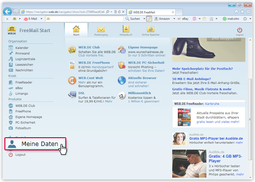
Task: Click the Aktuelle Browser globe icon
Action: pyautogui.click(x=122, y=80)
